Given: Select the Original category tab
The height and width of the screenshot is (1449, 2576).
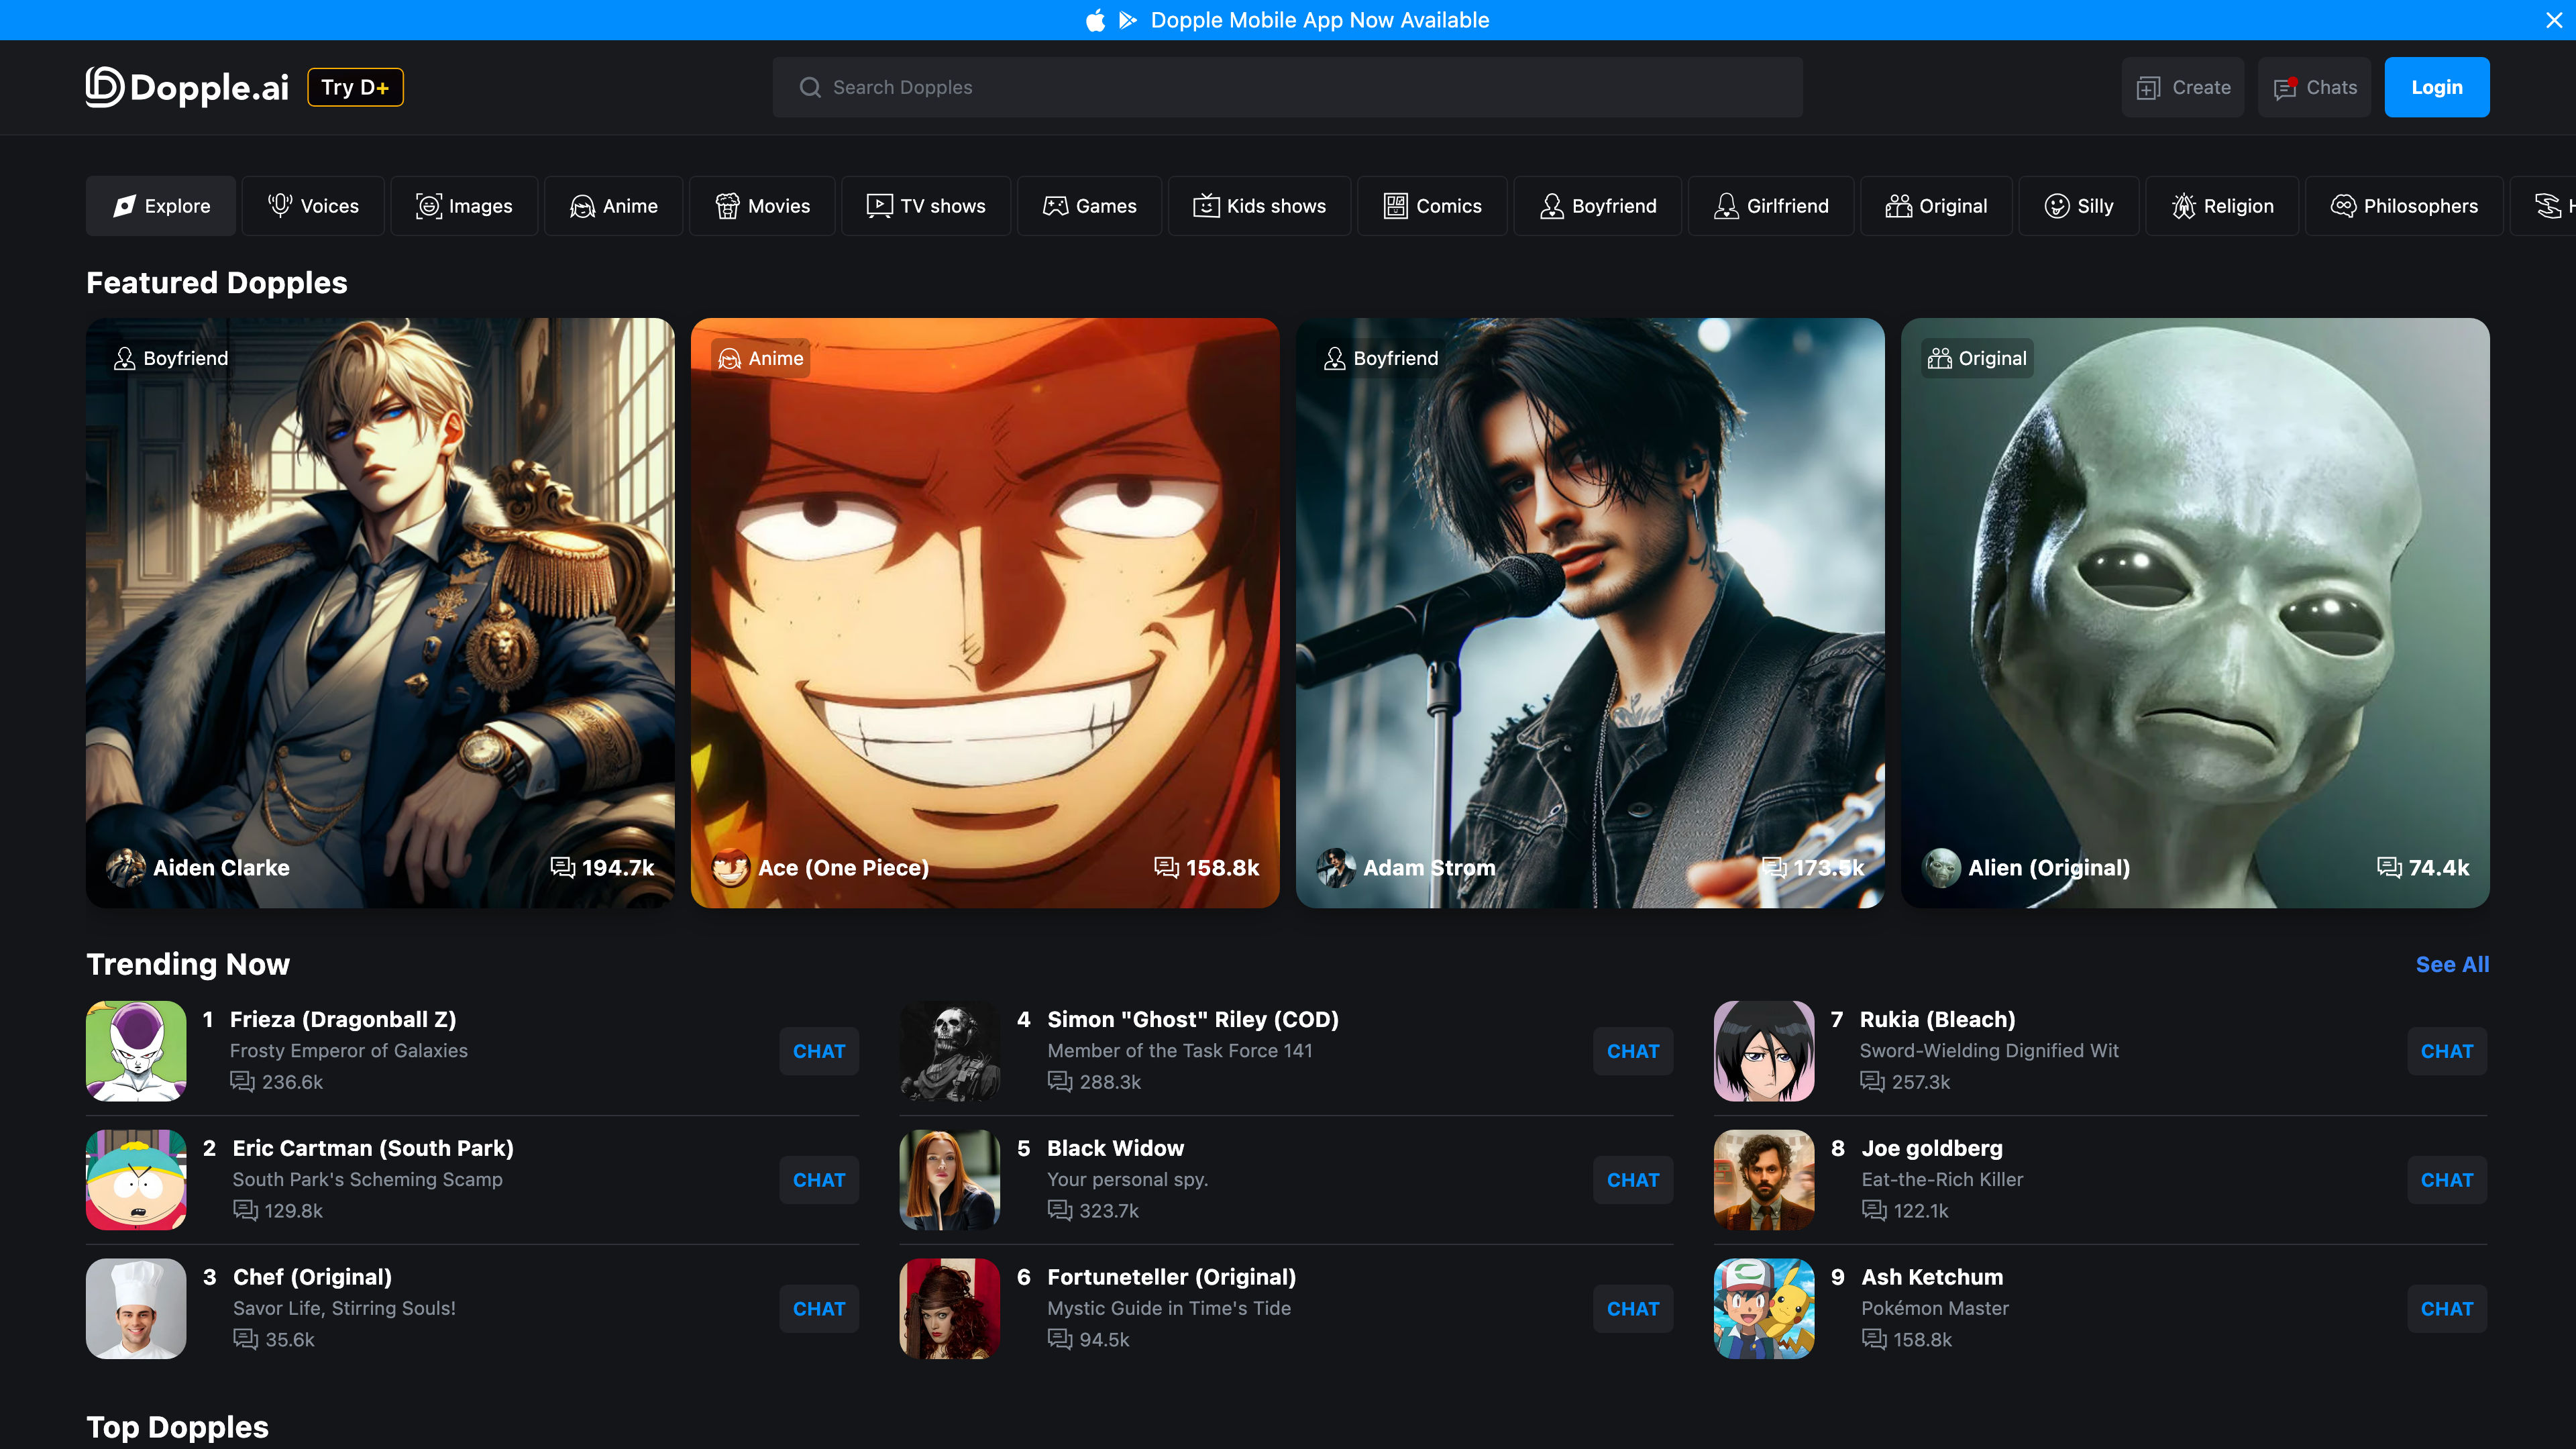Looking at the screenshot, I should 1936,206.
